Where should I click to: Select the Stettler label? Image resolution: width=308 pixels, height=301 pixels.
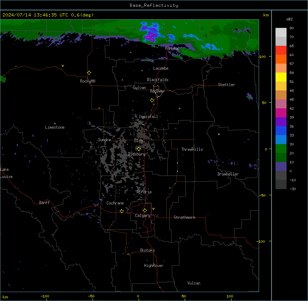coord(227,85)
